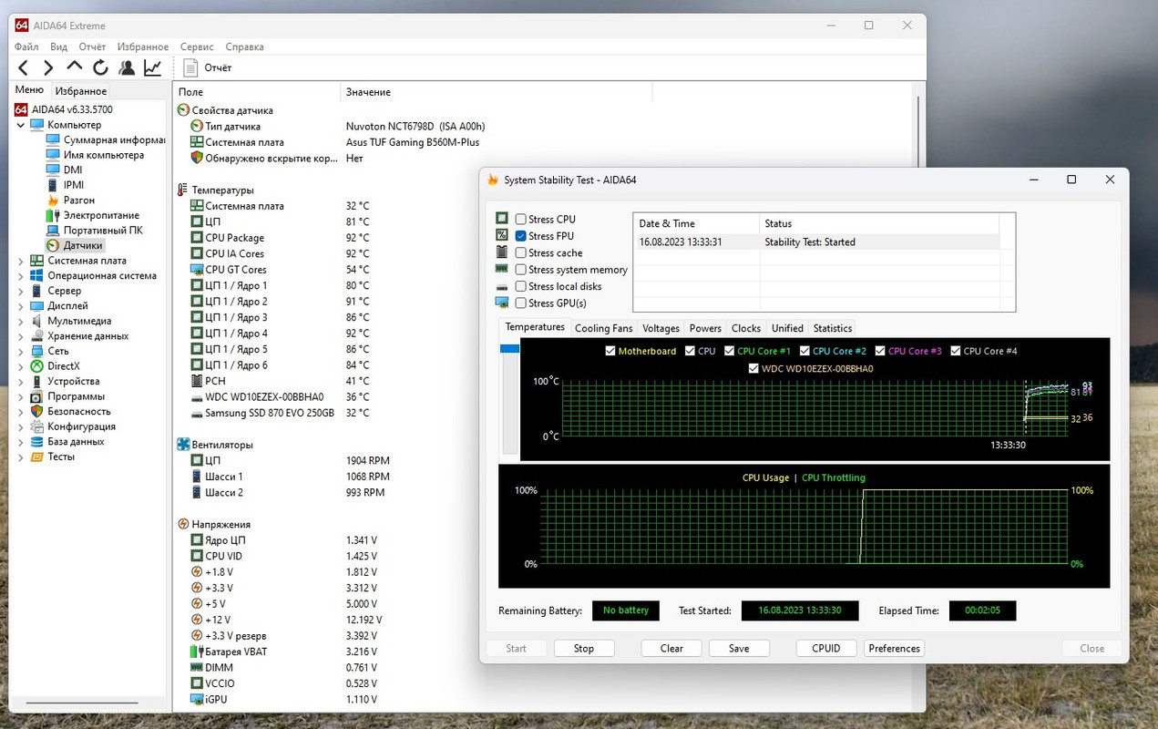Switch to the Voltages tab
Viewport: 1158px width, 729px height.
tap(661, 328)
